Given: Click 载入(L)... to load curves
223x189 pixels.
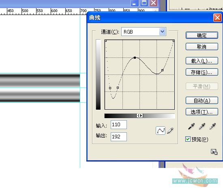Looking at the screenshot, I should (x=202, y=61).
